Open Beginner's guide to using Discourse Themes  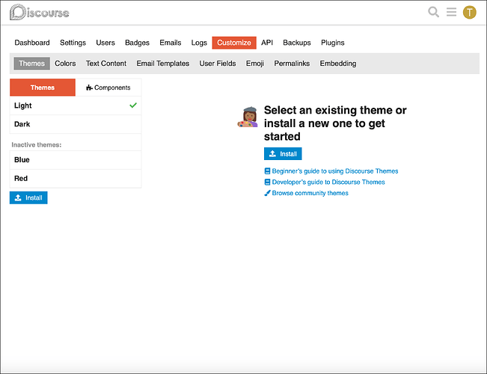331,171
